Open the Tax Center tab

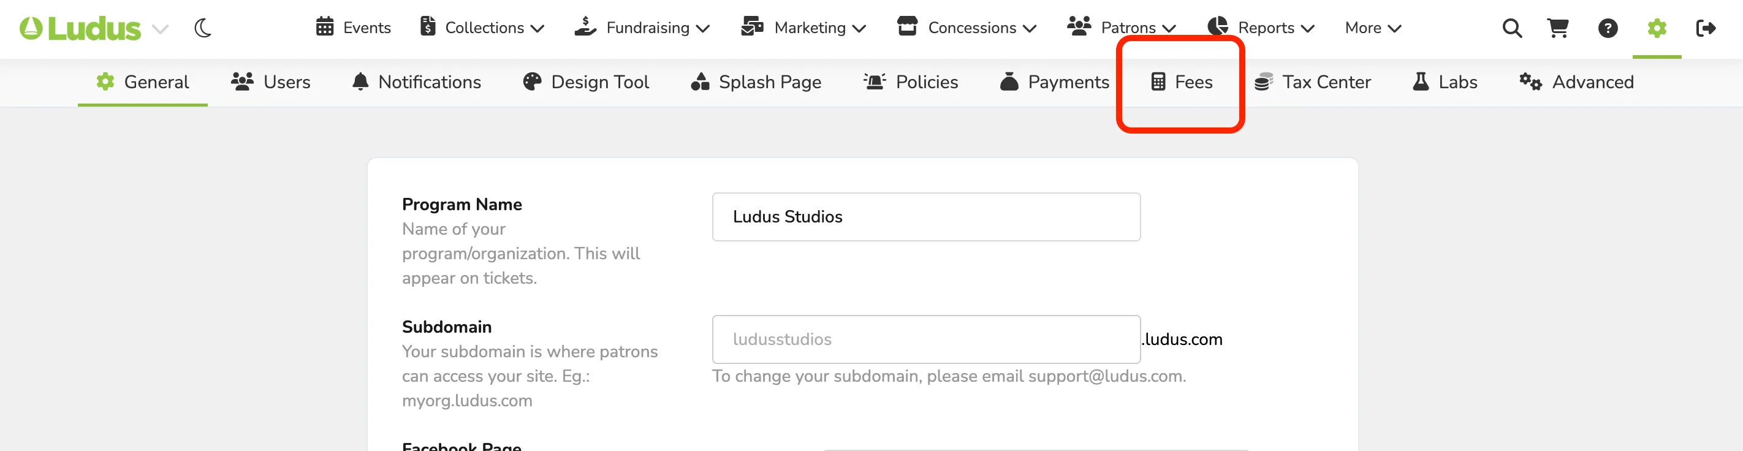point(1313,83)
